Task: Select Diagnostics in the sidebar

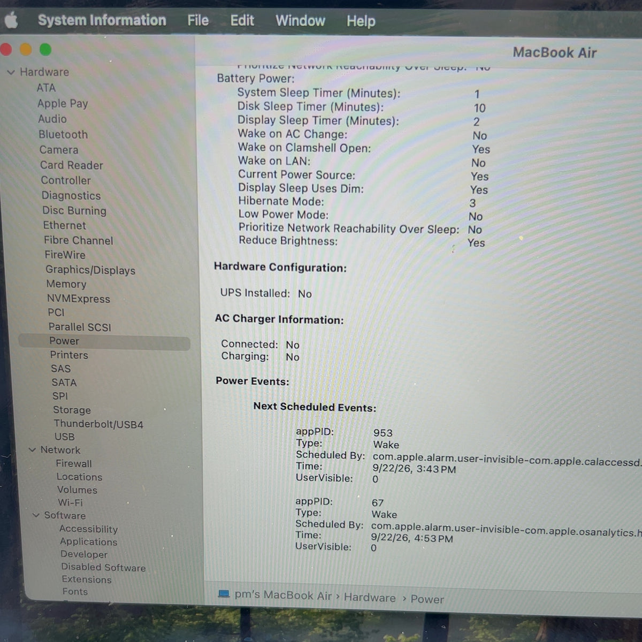Action: click(x=71, y=196)
